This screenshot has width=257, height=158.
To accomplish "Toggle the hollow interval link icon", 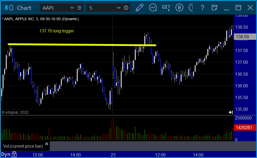I will tap(11, 8).
